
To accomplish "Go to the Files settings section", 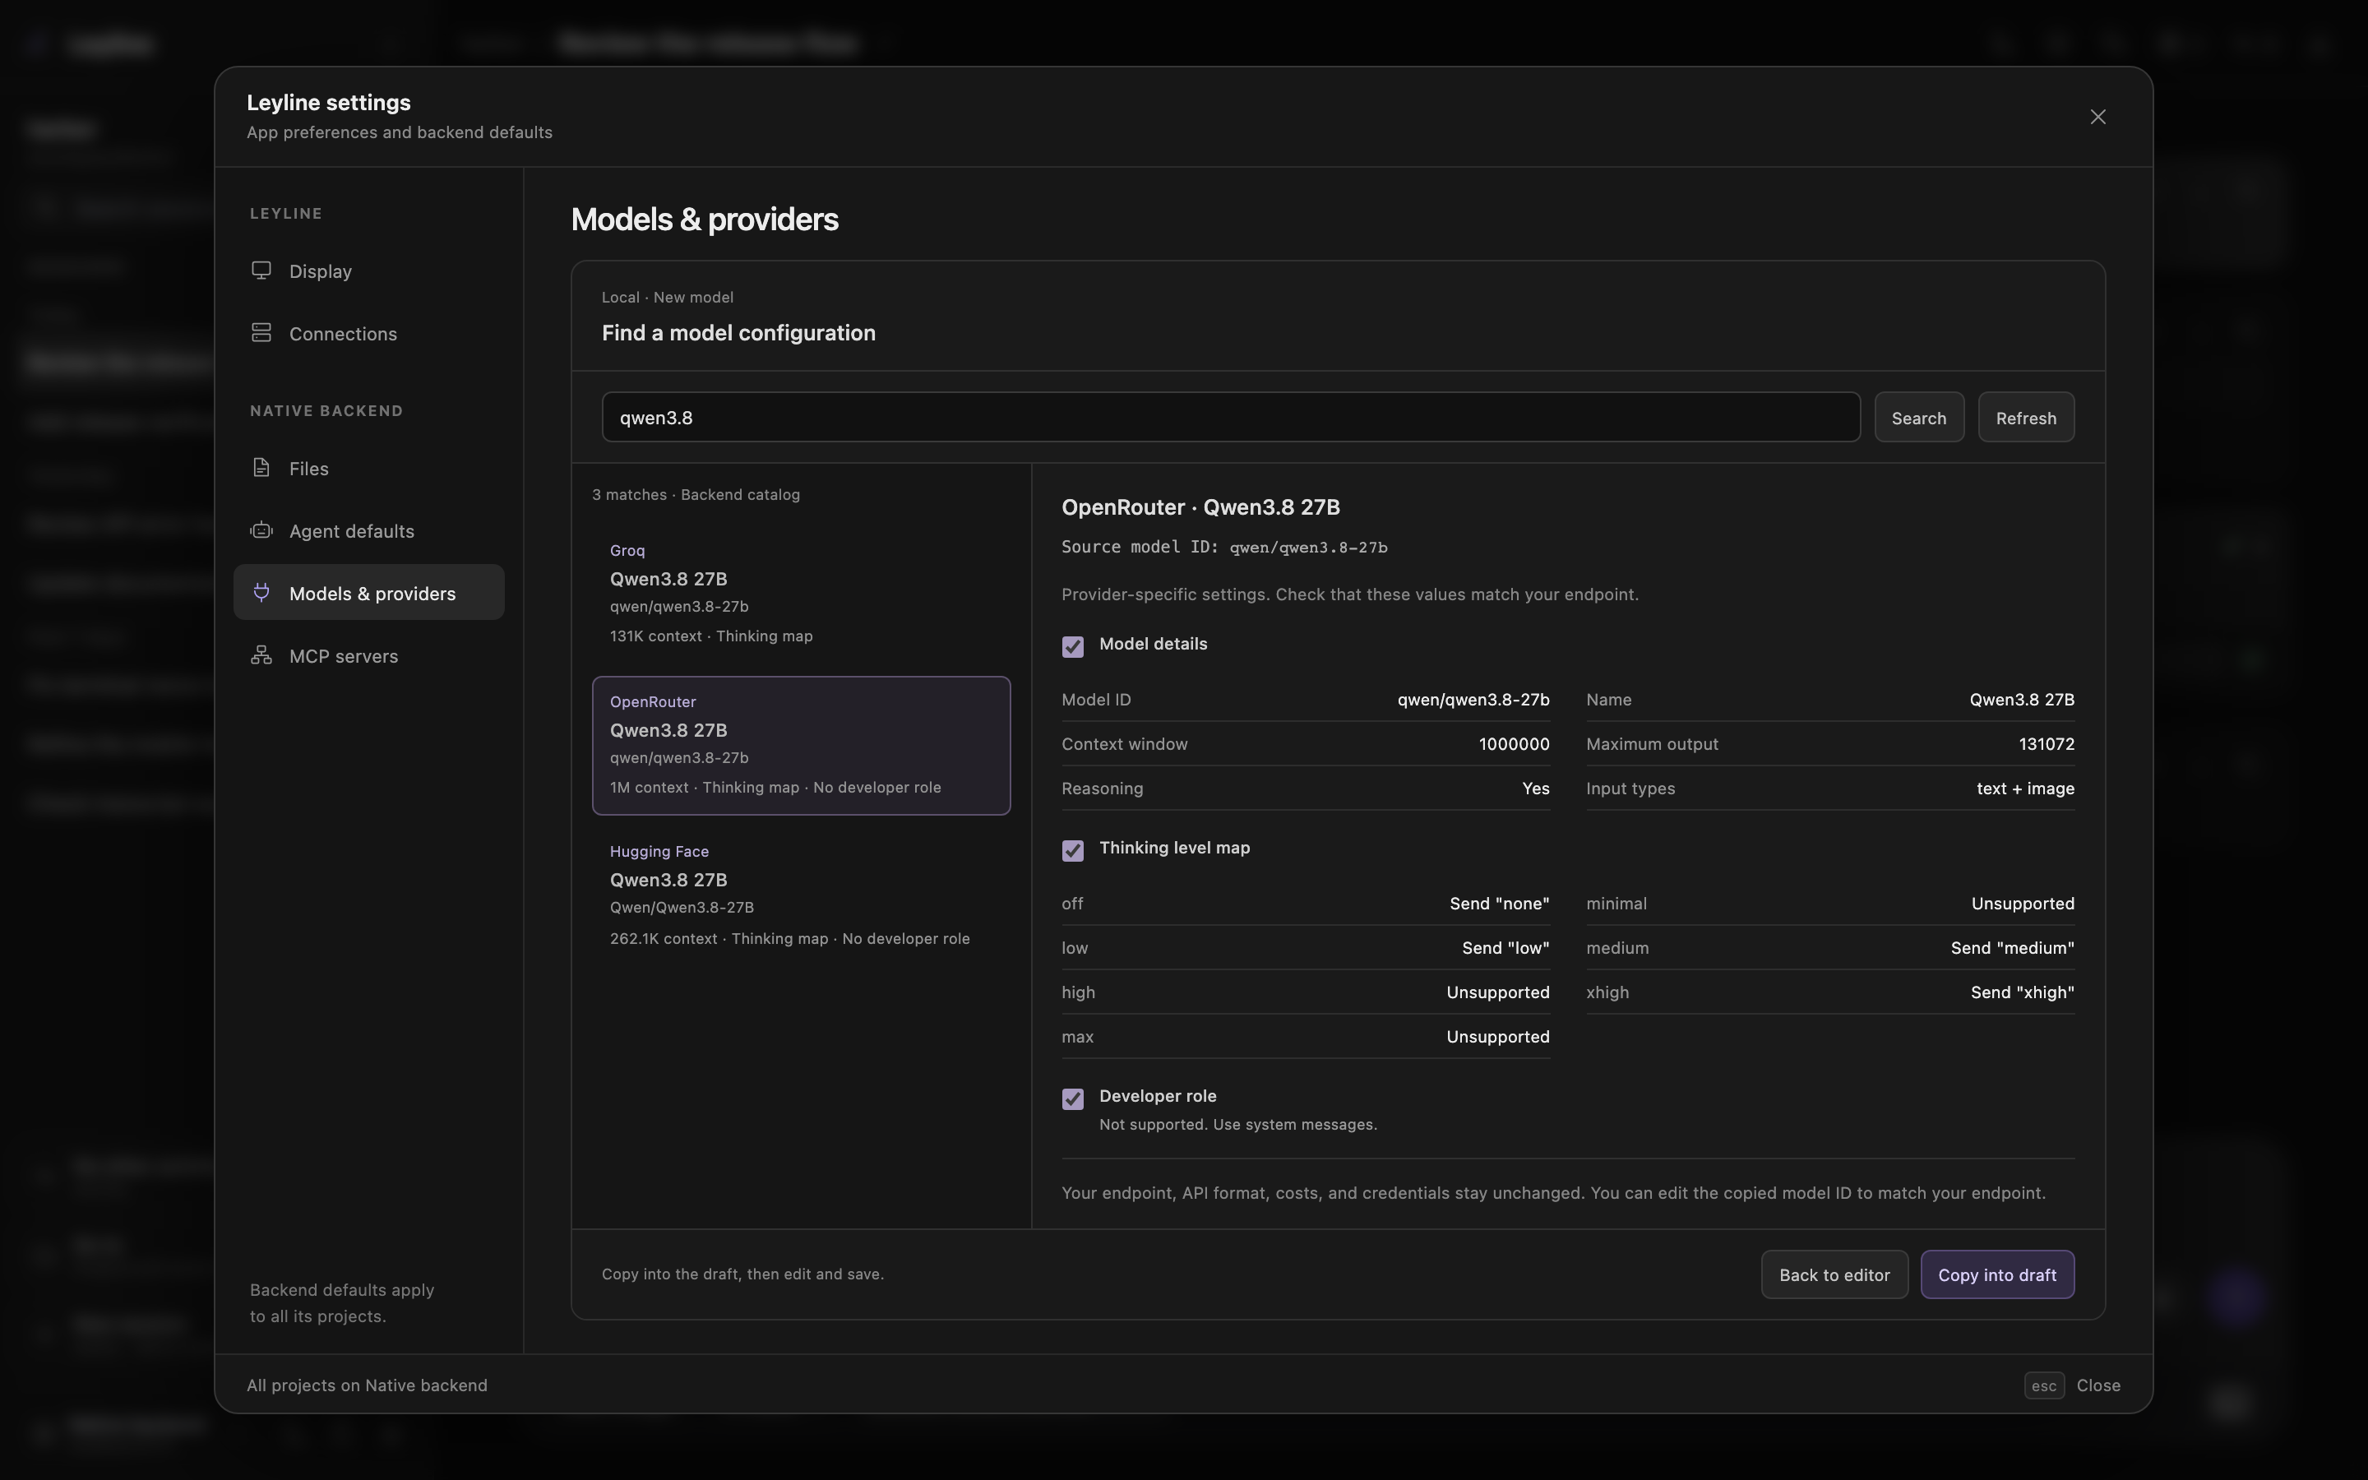I will click(369, 469).
